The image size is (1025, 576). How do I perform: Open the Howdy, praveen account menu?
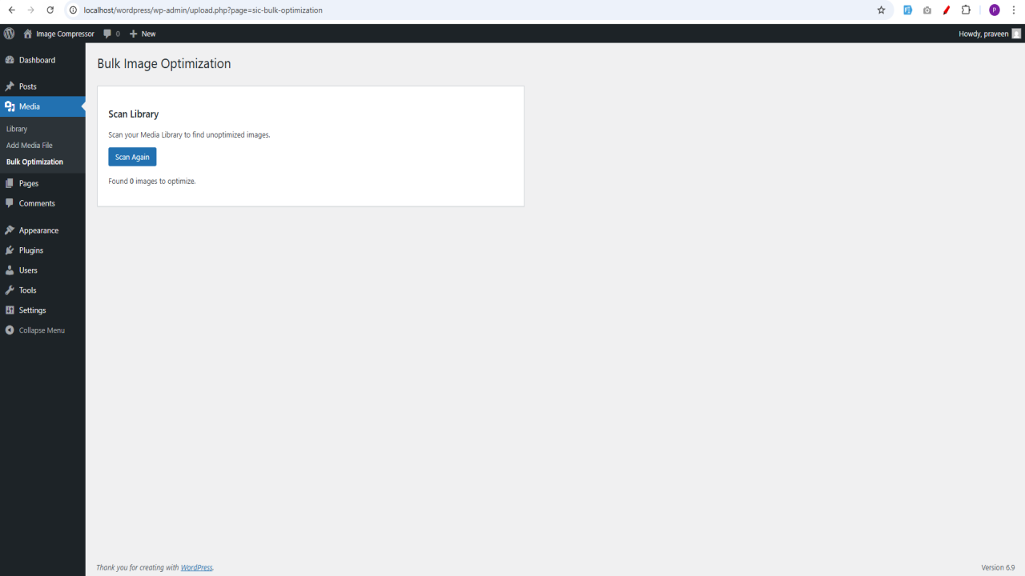tap(983, 34)
